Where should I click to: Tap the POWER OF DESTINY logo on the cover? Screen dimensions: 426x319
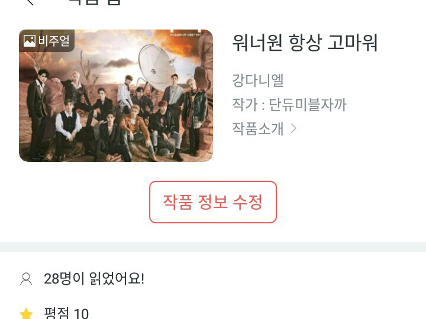[x=186, y=33]
